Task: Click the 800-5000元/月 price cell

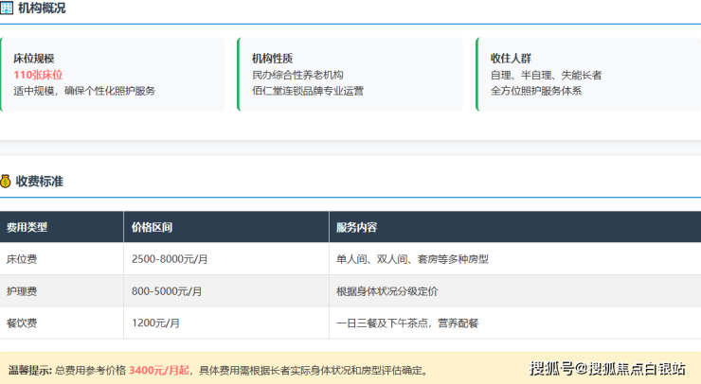Action: (x=166, y=291)
